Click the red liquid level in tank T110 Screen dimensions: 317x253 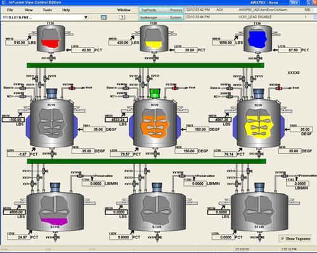point(50,44)
